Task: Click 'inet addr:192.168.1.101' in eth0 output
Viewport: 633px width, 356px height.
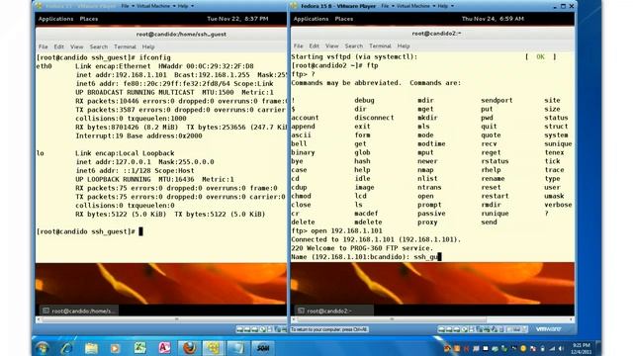Action: (121, 75)
